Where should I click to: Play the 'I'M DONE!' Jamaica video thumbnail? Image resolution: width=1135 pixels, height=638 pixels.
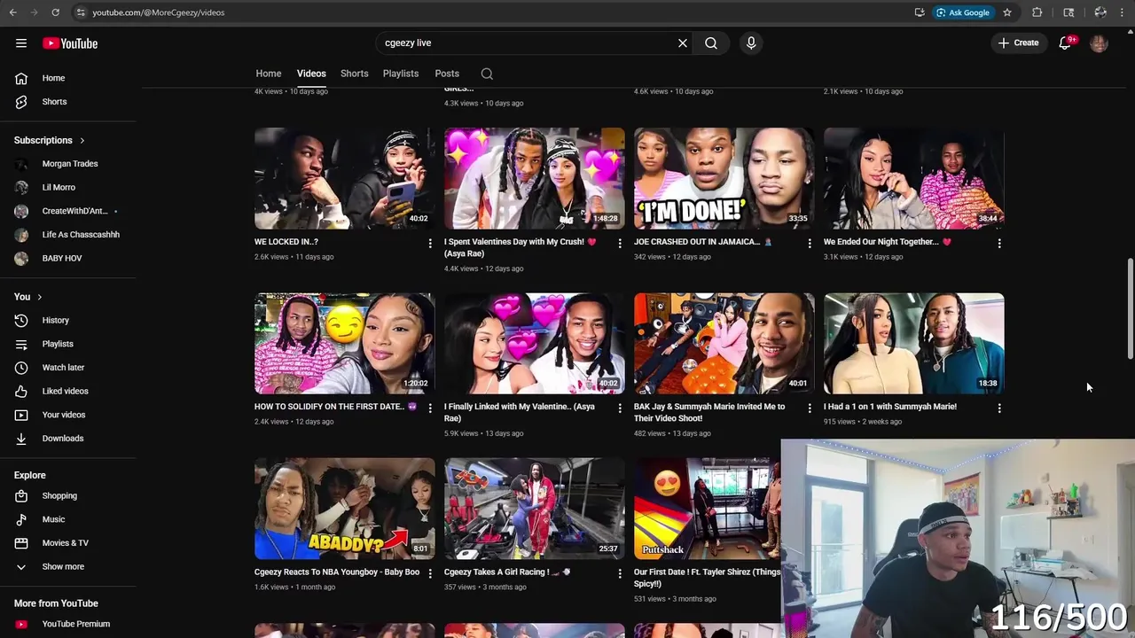click(x=724, y=178)
